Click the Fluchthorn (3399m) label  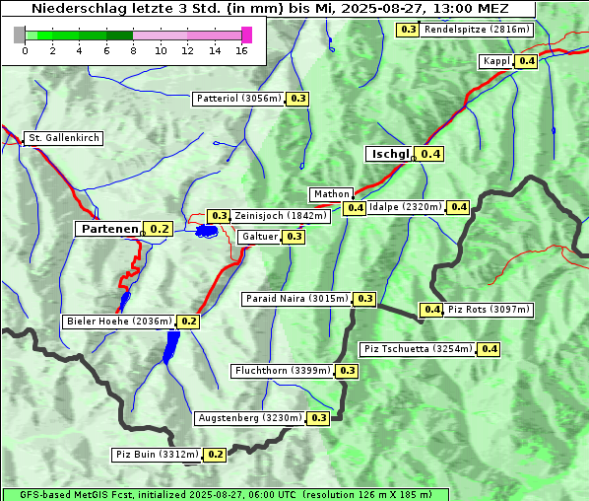tap(282, 371)
